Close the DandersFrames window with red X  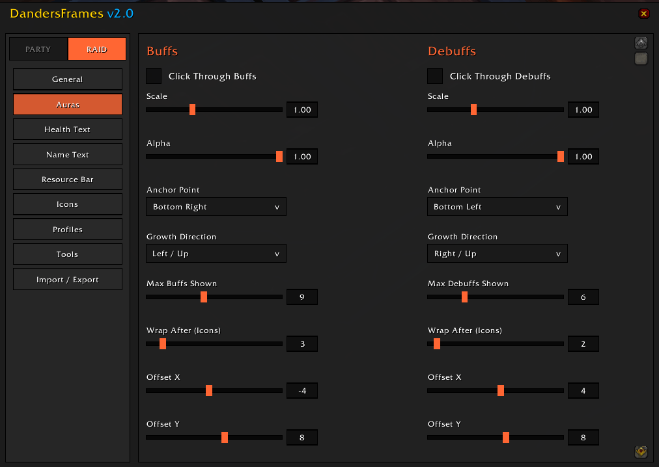(643, 14)
